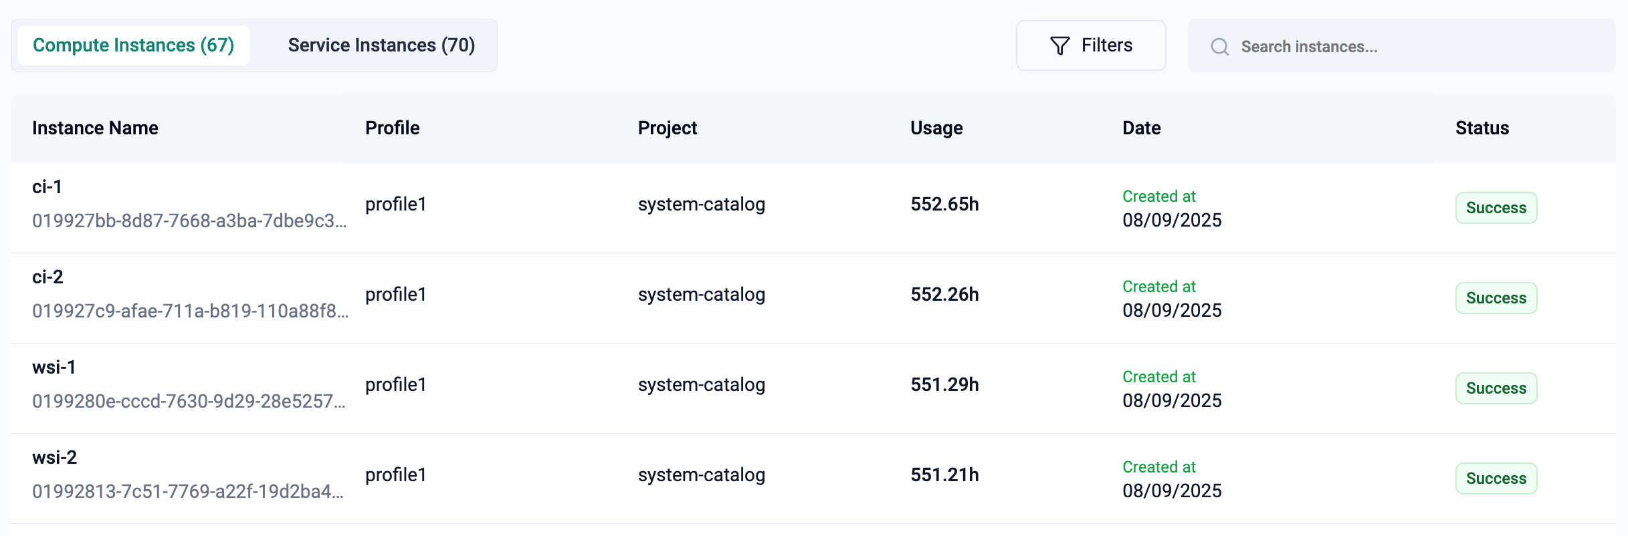Click the Usage column header
This screenshot has height=536, width=1628.
click(x=936, y=128)
